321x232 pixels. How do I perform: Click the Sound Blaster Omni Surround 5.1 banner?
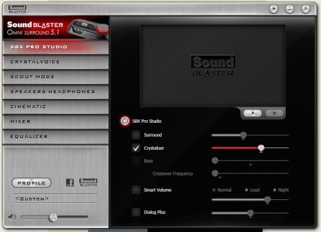point(56,28)
